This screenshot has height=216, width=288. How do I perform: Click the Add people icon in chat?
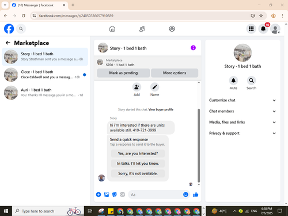(x=137, y=87)
